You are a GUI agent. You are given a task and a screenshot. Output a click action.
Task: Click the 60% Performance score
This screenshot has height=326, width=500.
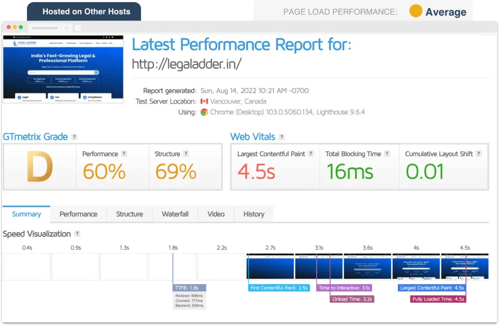click(104, 172)
